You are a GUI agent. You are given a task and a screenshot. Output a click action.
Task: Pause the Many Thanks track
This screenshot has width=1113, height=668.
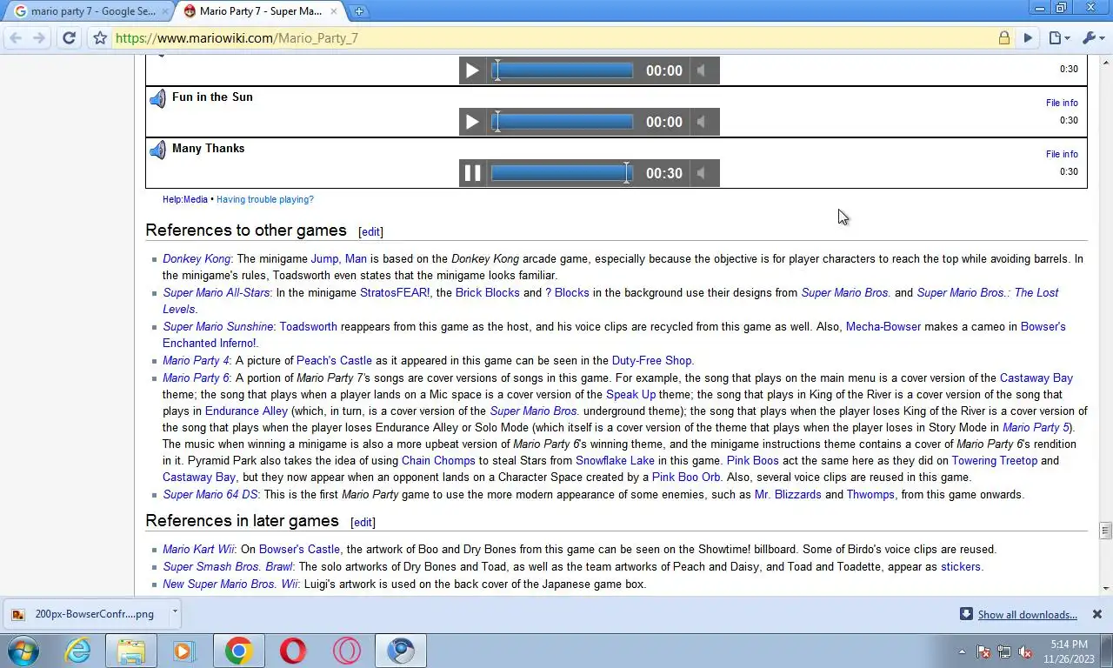click(472, 173)
